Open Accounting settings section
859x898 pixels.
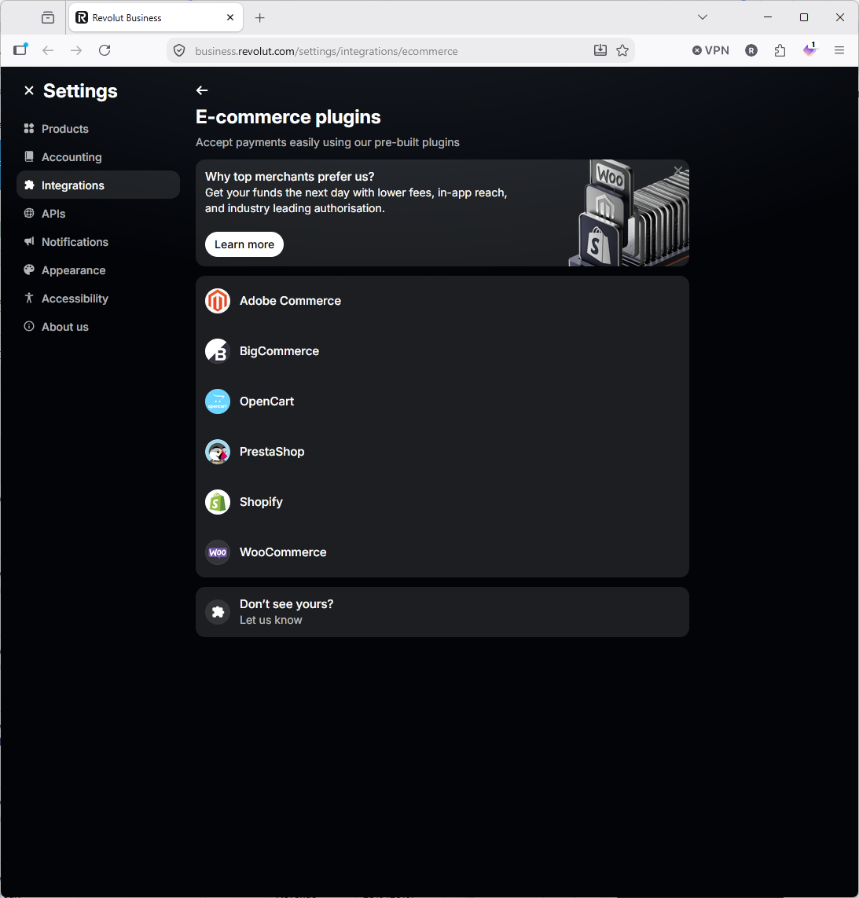[x=98, y=157]
